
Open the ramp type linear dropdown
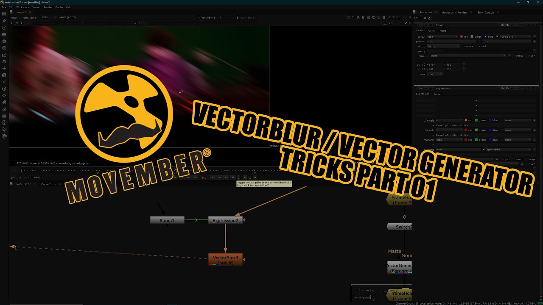435,74
